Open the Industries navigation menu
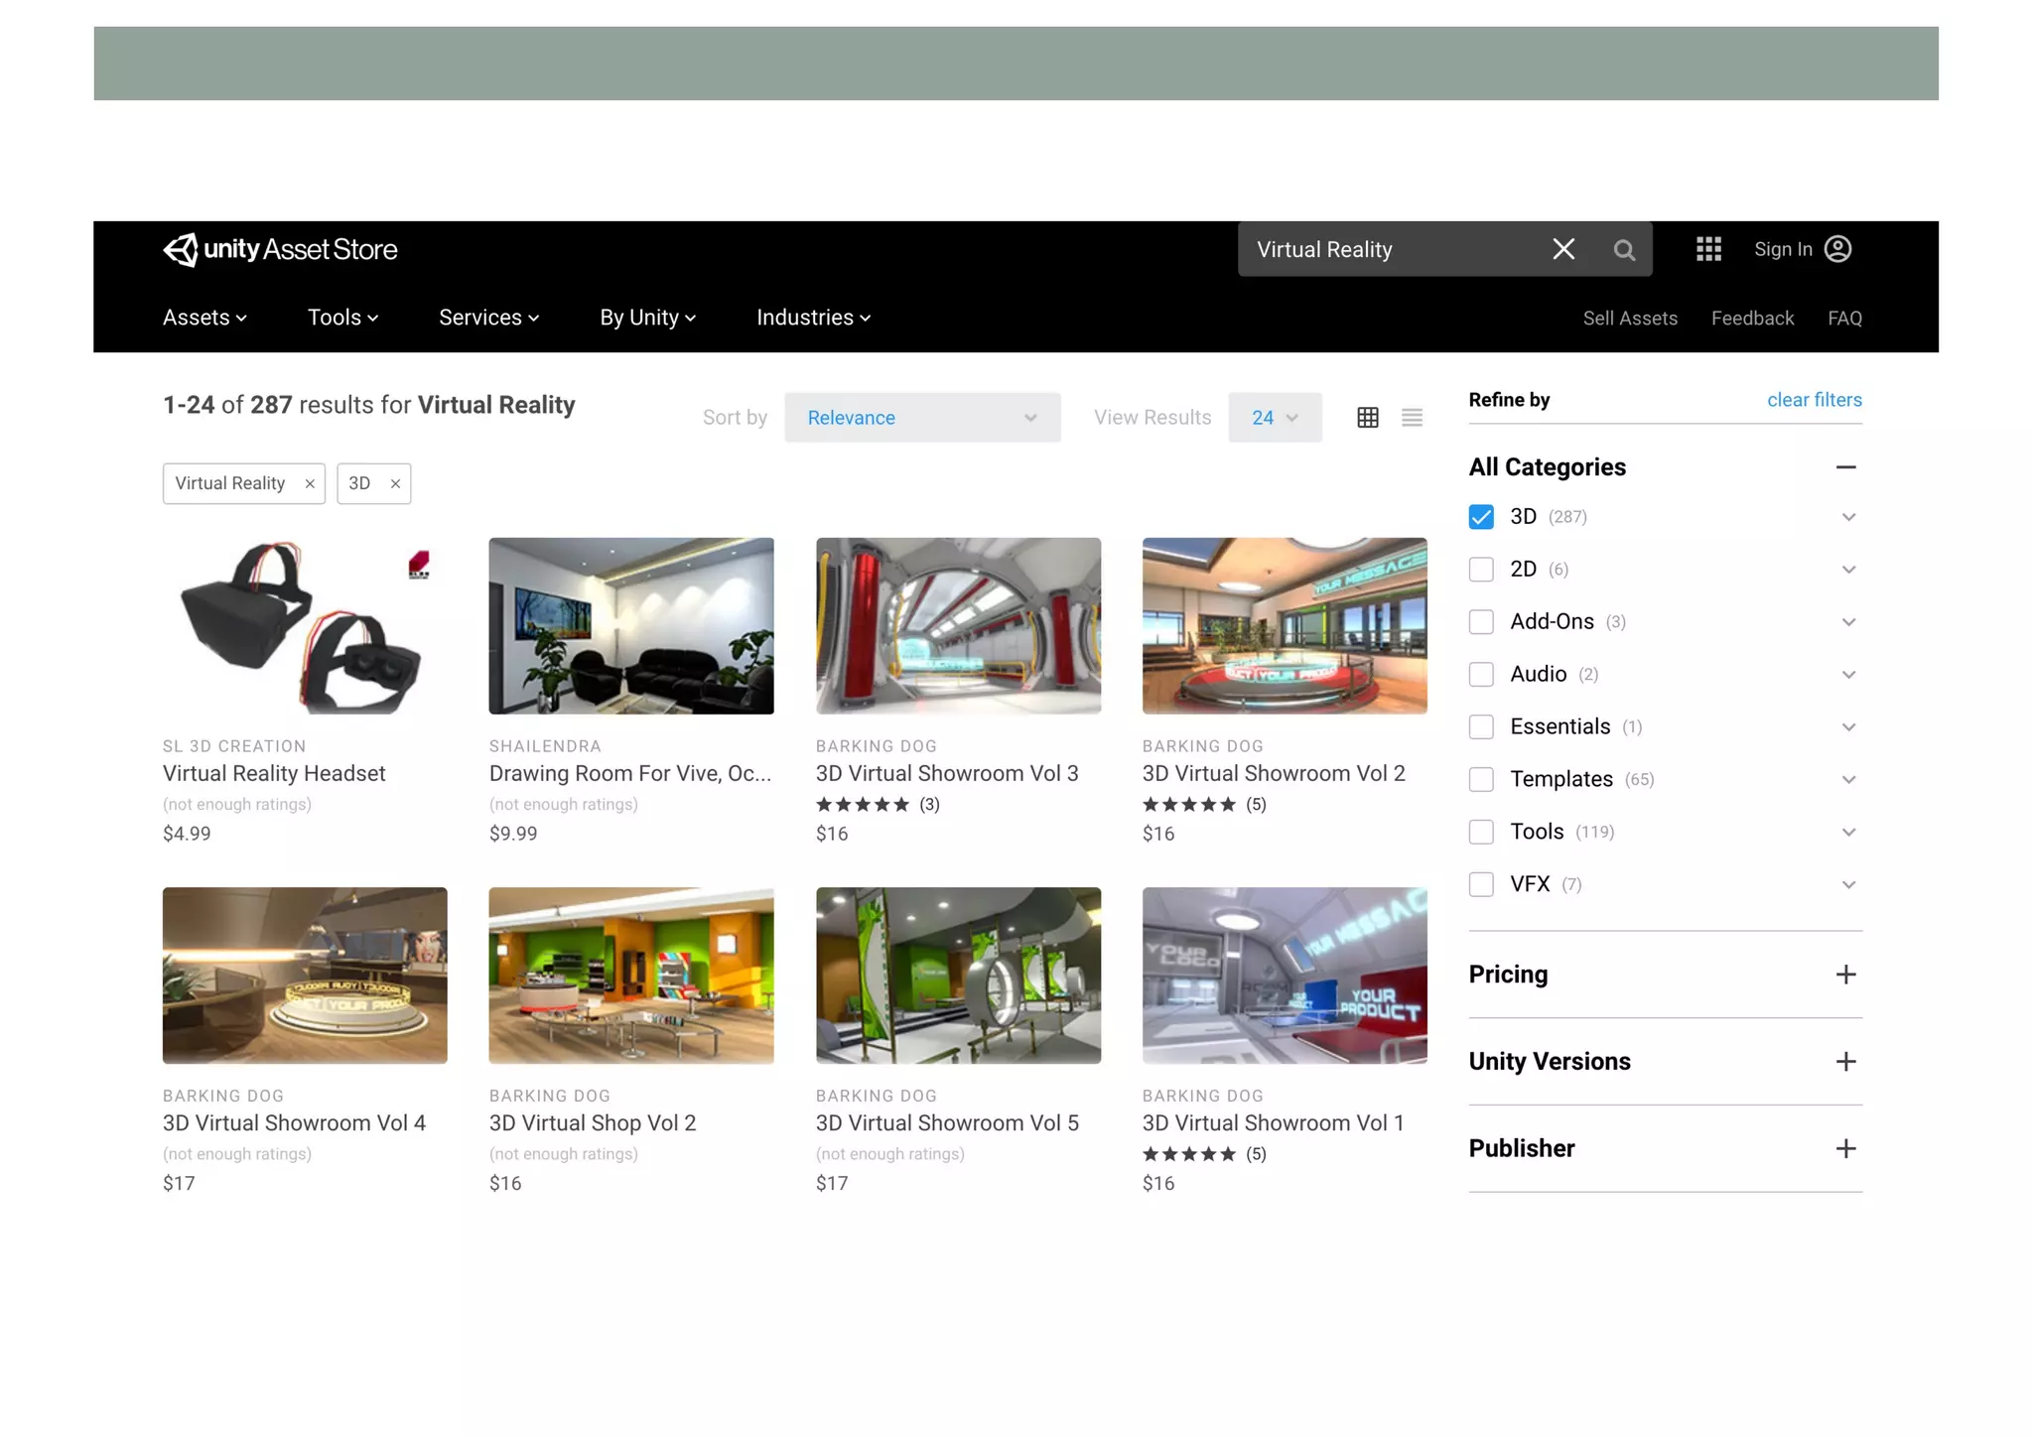2033x1436 pixels. point(813,318)
